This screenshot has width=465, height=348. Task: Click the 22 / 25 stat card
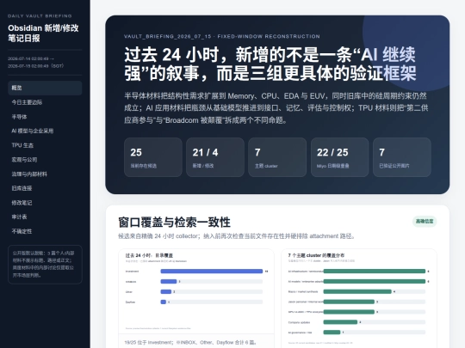click(x=339, y=157)
